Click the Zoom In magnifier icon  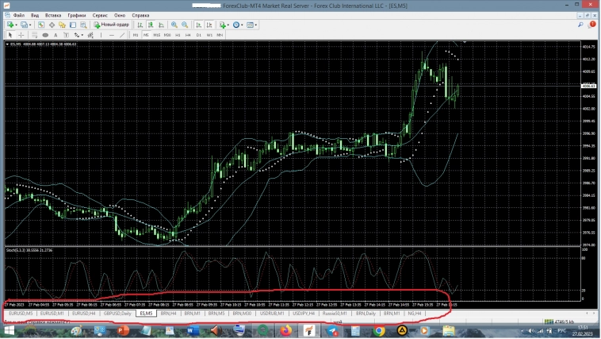pos(174,25)
